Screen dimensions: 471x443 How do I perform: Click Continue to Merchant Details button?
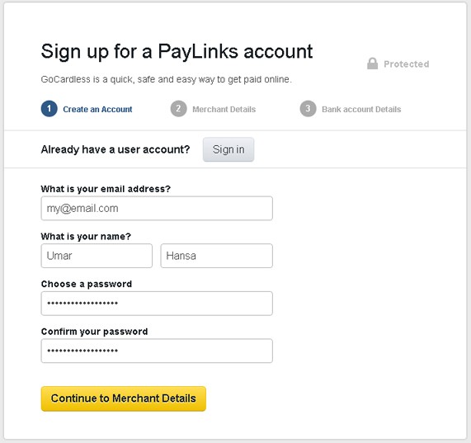[124, 398]
